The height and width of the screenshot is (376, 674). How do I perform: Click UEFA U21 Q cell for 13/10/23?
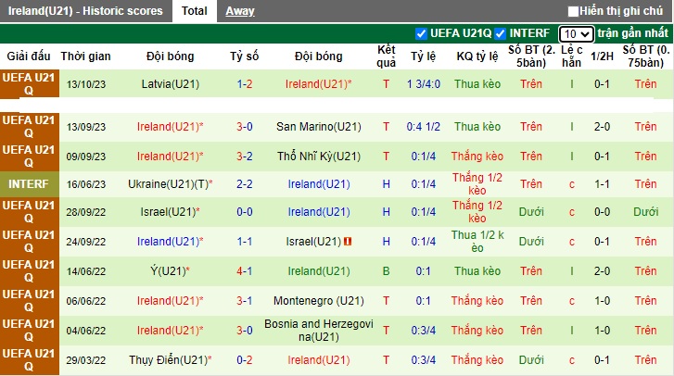tap(29, 84)
